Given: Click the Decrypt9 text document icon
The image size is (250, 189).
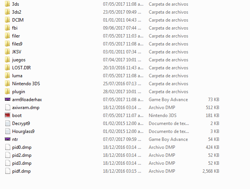Looking at the screenshot, I should (8, 123).
